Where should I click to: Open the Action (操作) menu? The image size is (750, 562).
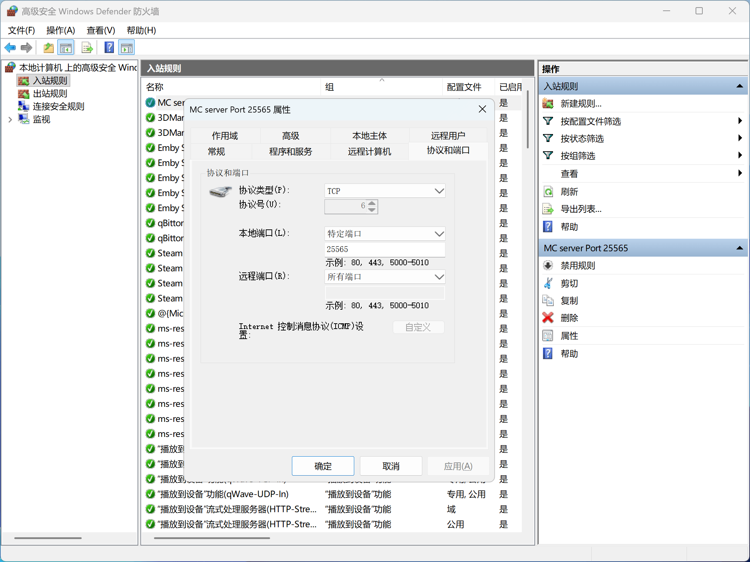tap(61, 30)
